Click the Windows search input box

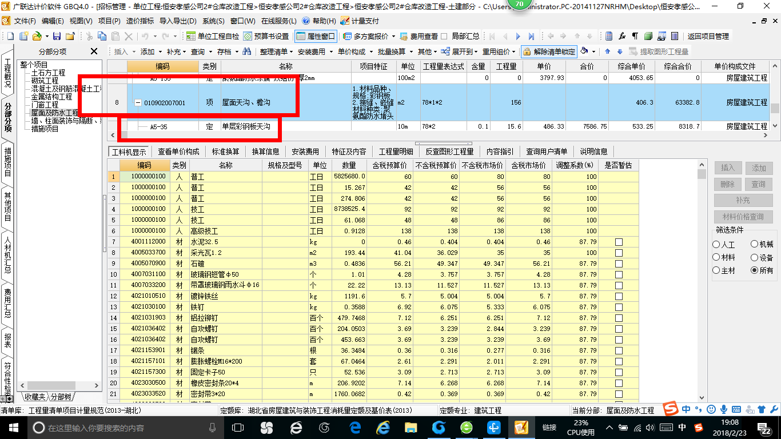[123, 428]
